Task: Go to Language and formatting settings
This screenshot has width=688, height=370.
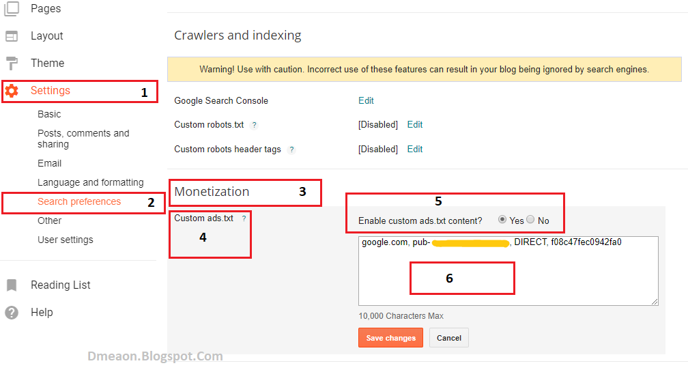Action: (90, 182)
